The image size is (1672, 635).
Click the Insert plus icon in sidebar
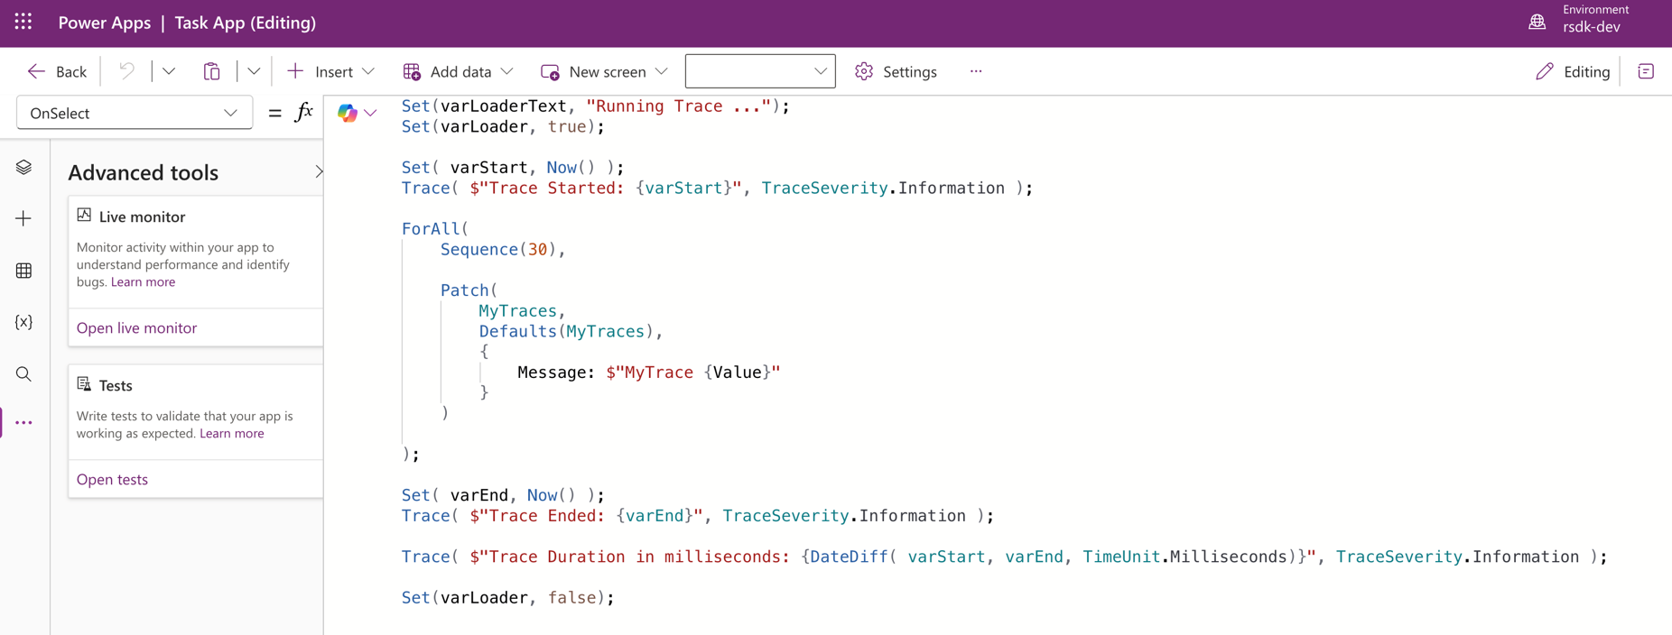(x=24, y=219)
